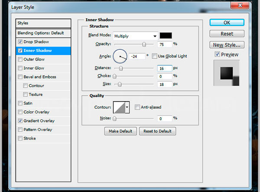Select the Gradient Overlay style row

click(43, 121)
